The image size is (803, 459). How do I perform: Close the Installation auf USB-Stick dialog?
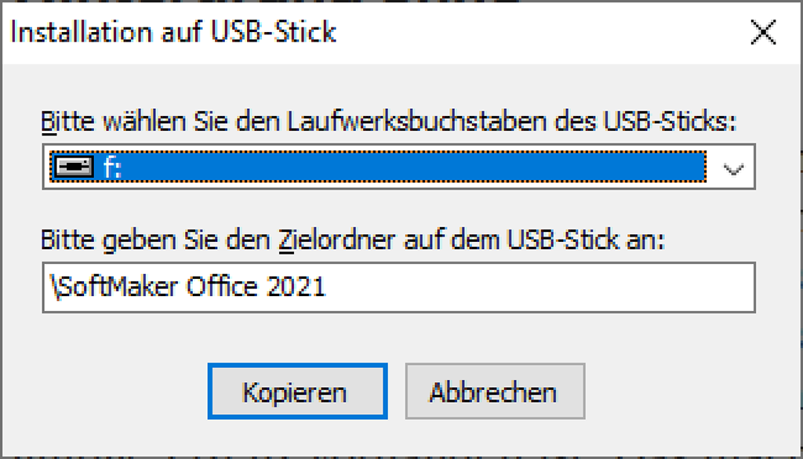(763, 32)
